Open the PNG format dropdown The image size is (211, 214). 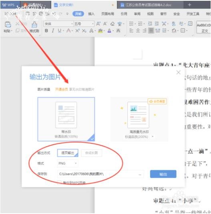68,164
